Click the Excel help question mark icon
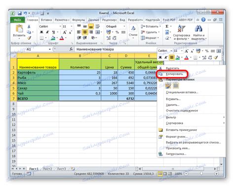 point(203,20)
